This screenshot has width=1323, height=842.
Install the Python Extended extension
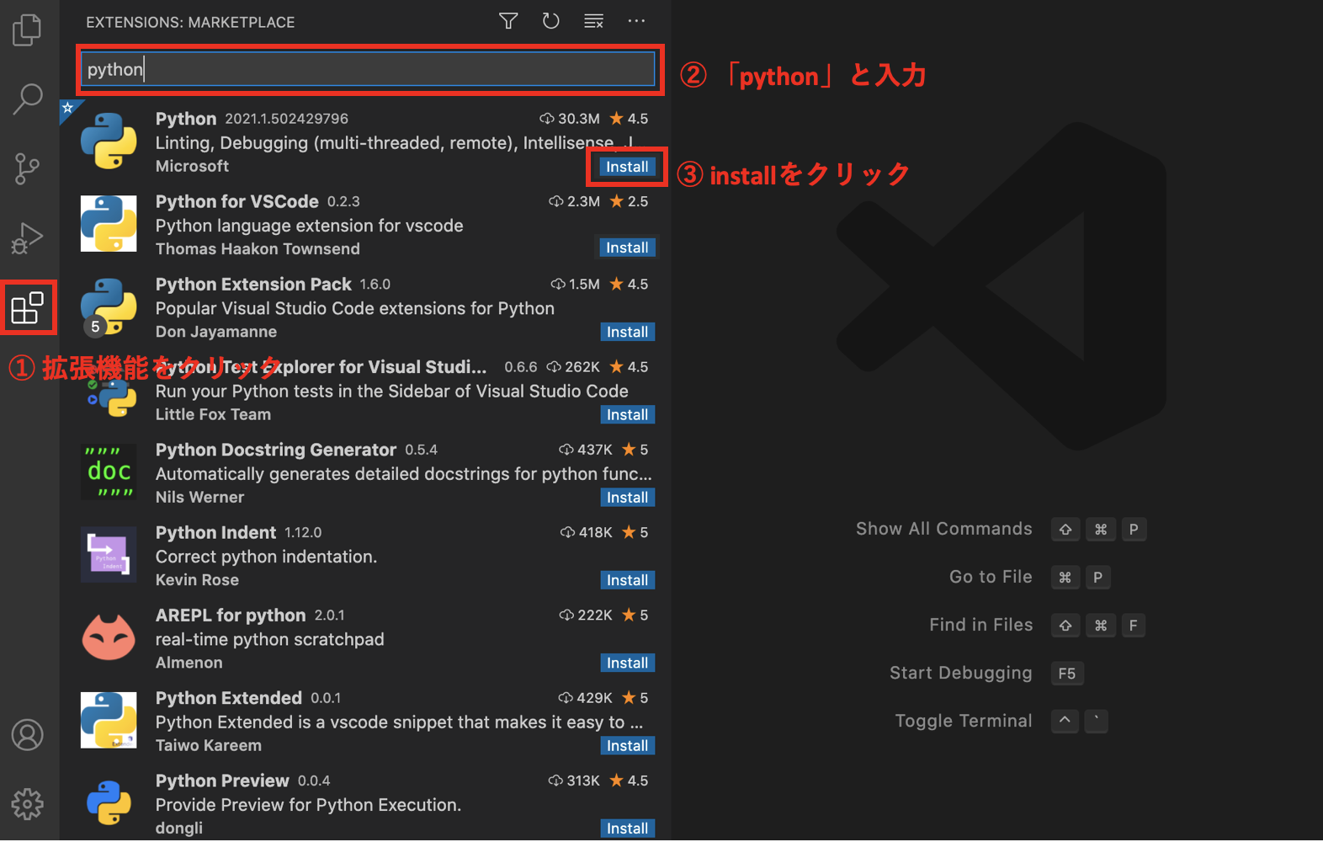627,746
